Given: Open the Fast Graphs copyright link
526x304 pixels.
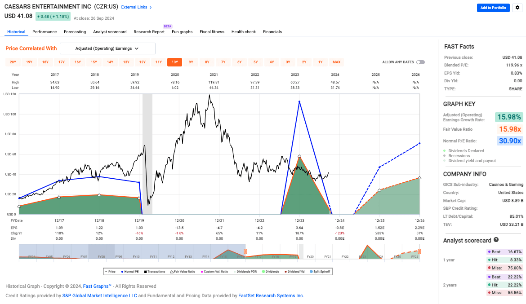Looking at the screenshot, I should (x=97, y=286).
